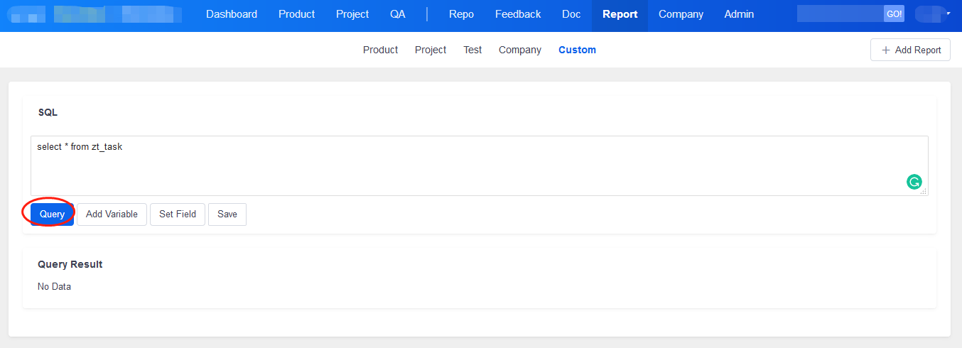Screen dimensions: 962x348
Task: Run the SQL with the Query button
Action: point(52,214)
